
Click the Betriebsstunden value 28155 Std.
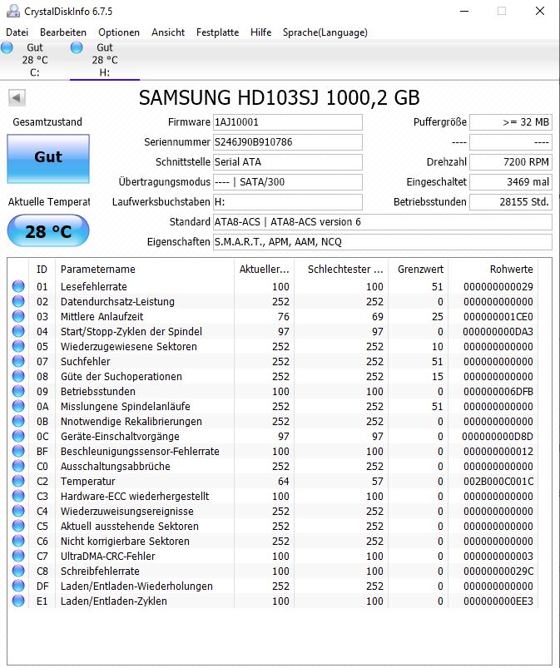pos(511,202)
